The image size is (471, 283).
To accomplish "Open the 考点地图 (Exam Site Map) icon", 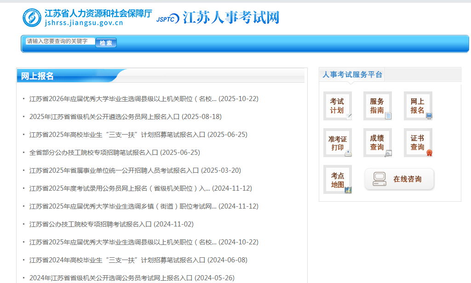I will click(337, 179).
